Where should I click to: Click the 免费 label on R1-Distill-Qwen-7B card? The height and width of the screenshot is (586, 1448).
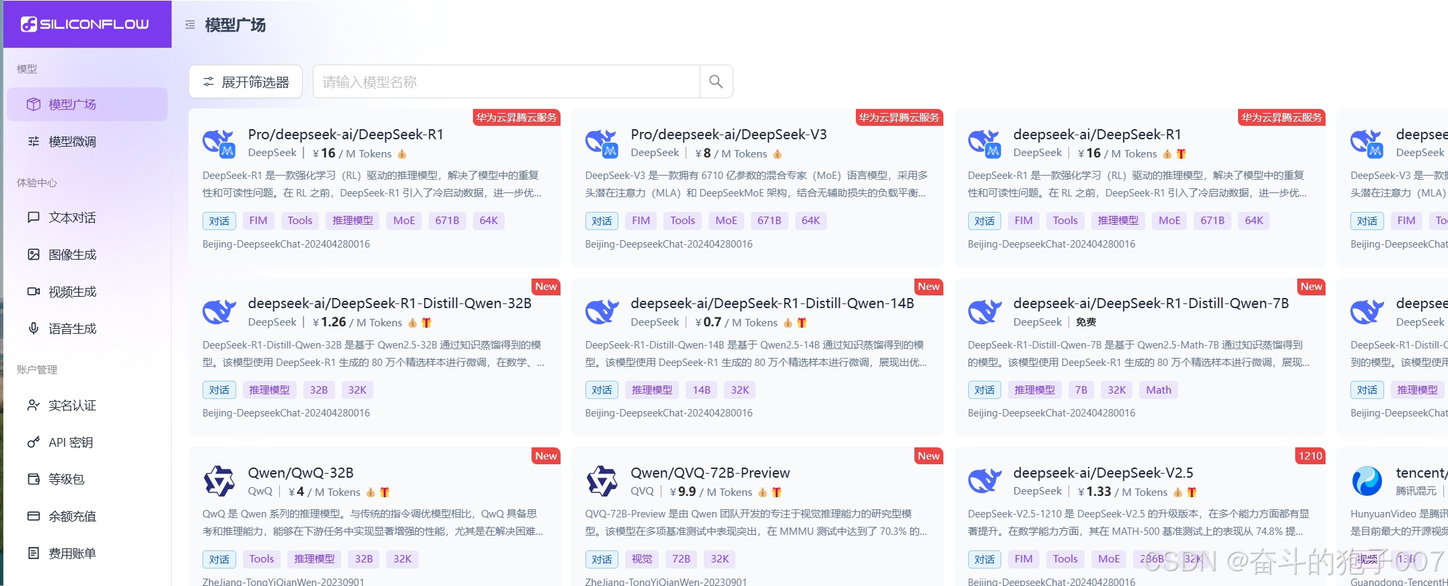pyautogui.click(x=1085, y=322)
